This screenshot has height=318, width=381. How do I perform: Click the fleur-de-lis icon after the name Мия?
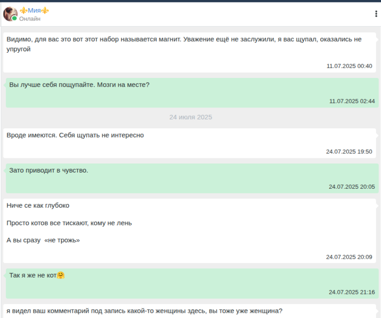45,10
